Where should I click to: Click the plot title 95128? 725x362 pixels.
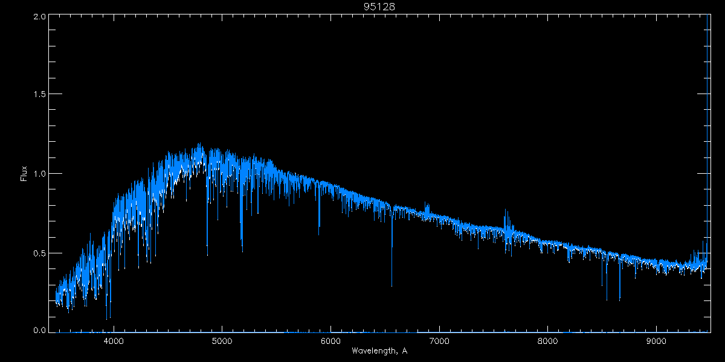(x=379, y=6)
